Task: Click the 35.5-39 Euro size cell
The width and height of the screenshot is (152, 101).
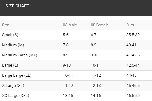Action: [x=133, y=35]
